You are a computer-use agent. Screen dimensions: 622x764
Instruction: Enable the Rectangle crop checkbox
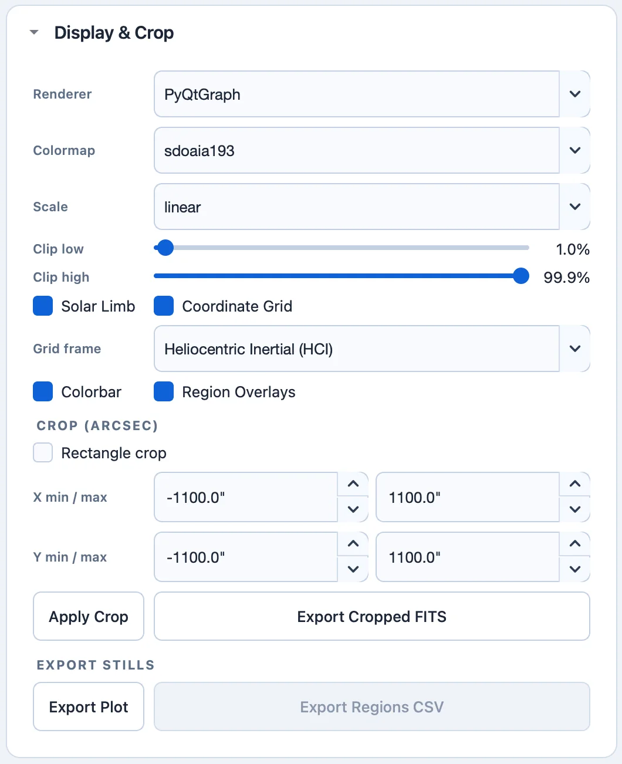point(43,453)
